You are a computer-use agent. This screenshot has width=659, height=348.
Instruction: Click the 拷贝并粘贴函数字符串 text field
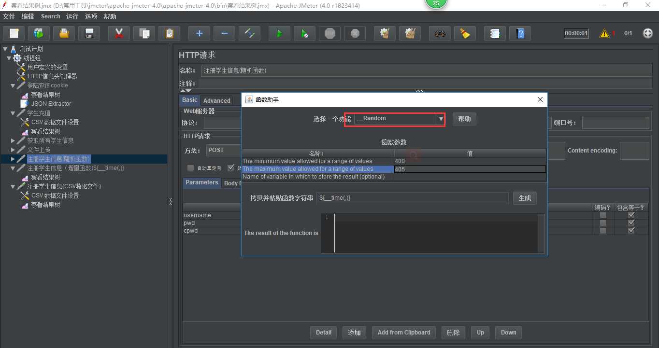pos(413,198)
